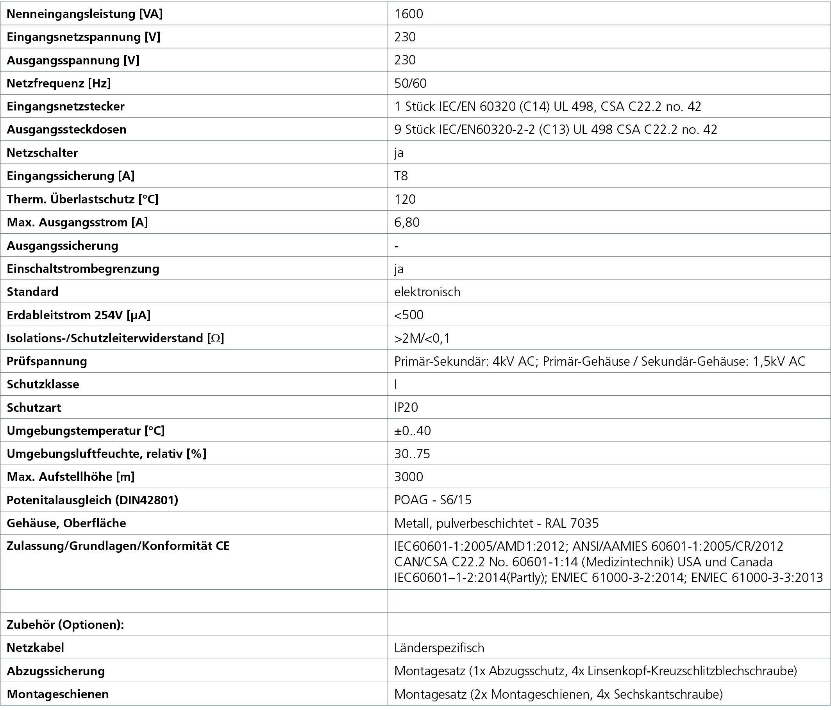
Task: Select the value 'elektronisch'
Action: (427, 292)
